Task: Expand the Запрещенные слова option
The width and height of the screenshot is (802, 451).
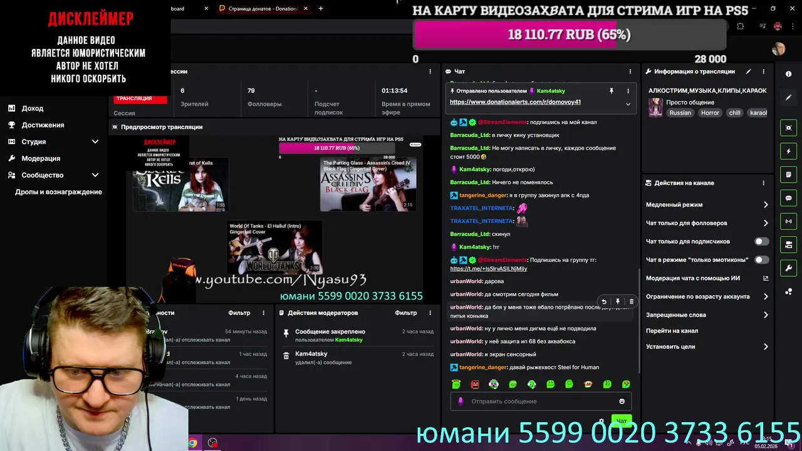Action: click(707, 315)
